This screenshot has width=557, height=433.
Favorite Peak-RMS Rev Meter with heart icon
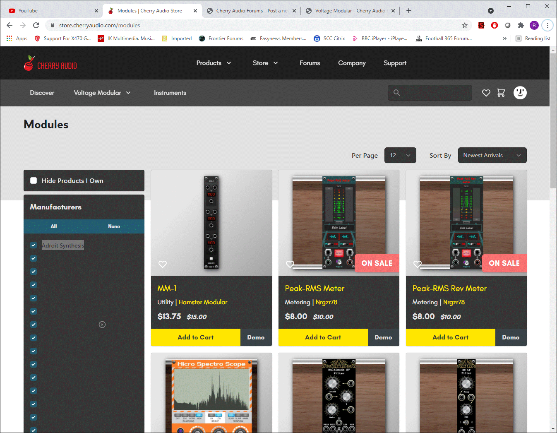pos(418,264)
